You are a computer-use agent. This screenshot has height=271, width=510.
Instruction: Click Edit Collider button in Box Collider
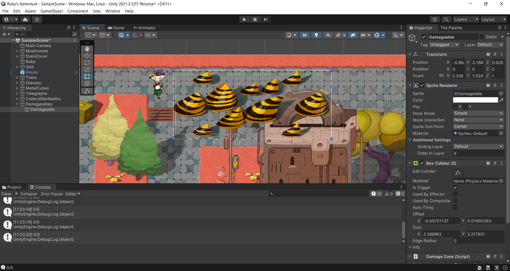(458, 172)
